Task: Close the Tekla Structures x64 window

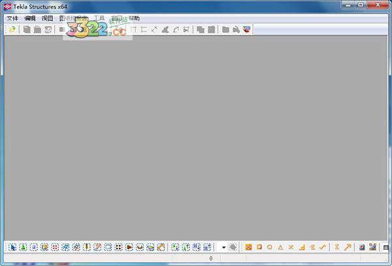Action: (378, 5)
